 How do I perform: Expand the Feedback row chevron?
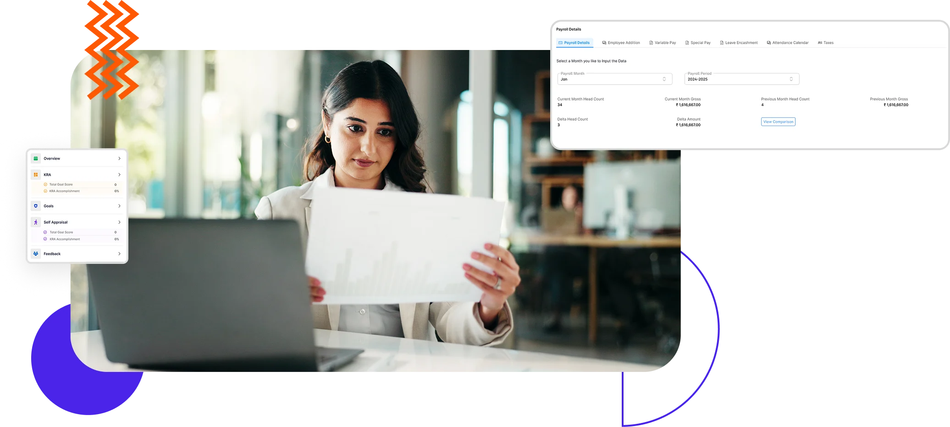point(119,254)
